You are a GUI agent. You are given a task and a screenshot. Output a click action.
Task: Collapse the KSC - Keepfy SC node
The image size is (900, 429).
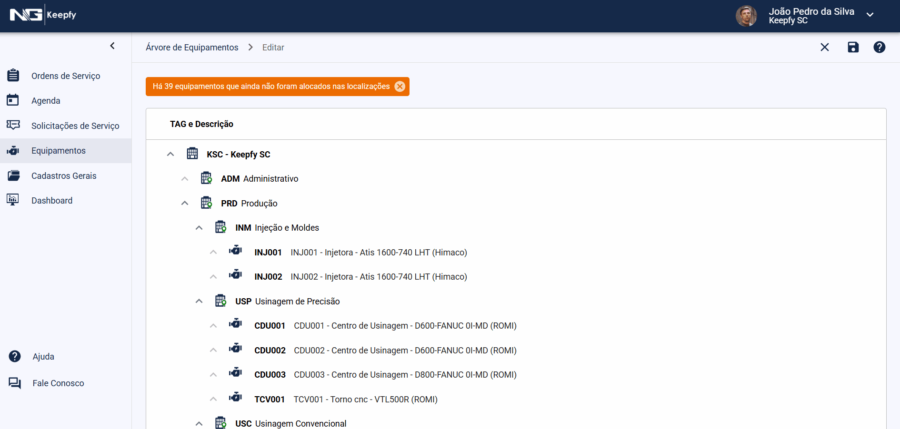pyautogui.click(x=170, y=154)
